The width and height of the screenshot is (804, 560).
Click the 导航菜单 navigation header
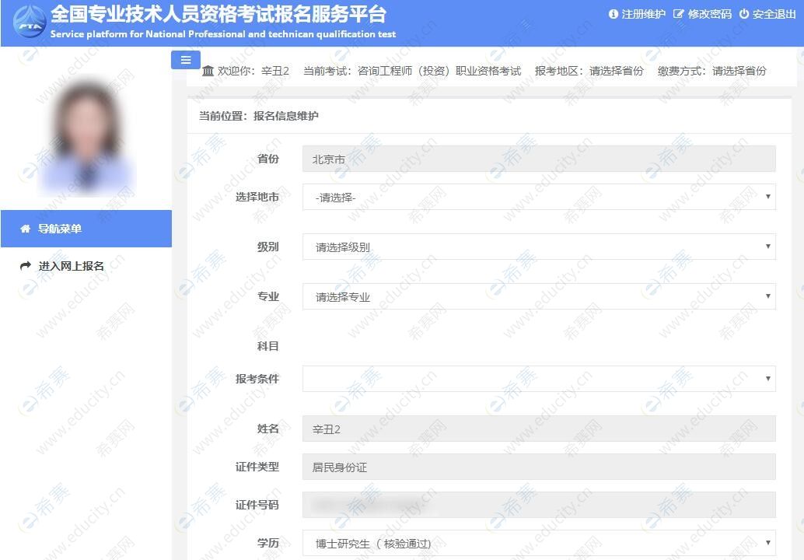pyautogui.click(x=62, y=229)
